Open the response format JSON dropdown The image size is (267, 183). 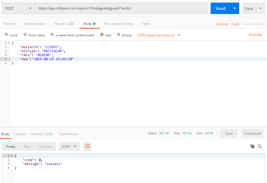coord(69,146)
